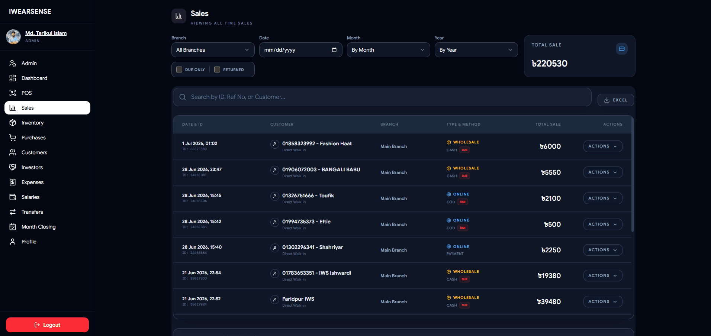This screenshot has width=711, height=336.
Task: Click the card icon in Total Sale box
Action: [622, 49]
